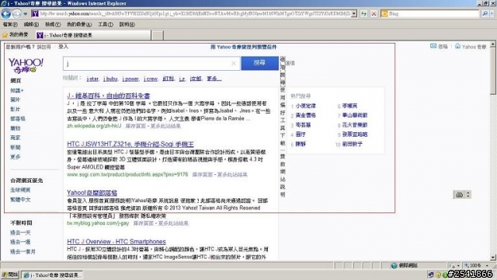
Task: Click related search j-star link
Action: point(92,79)
